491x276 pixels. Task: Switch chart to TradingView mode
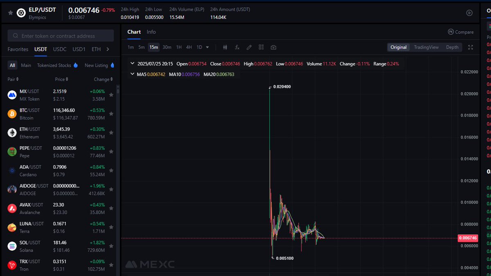(426, 47)
